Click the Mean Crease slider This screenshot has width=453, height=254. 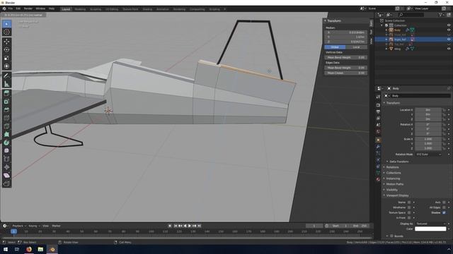click(x=345, y=73)
